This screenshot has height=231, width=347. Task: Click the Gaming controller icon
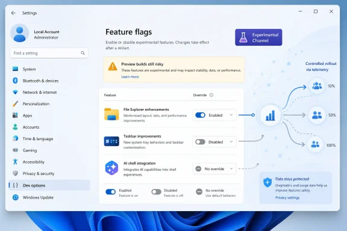tap(15, 150)
